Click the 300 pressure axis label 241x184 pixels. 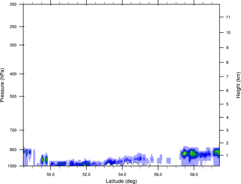(13, 45)
